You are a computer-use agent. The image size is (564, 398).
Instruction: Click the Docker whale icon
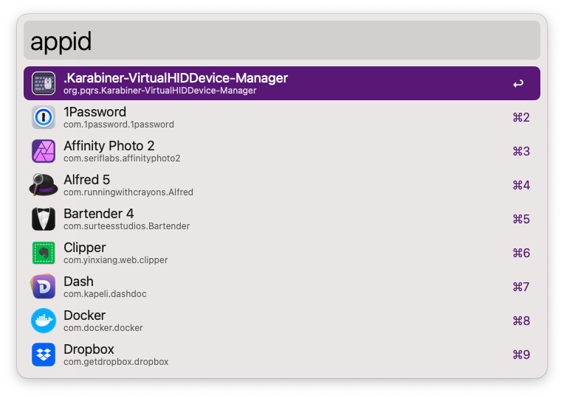click(44, 321)
